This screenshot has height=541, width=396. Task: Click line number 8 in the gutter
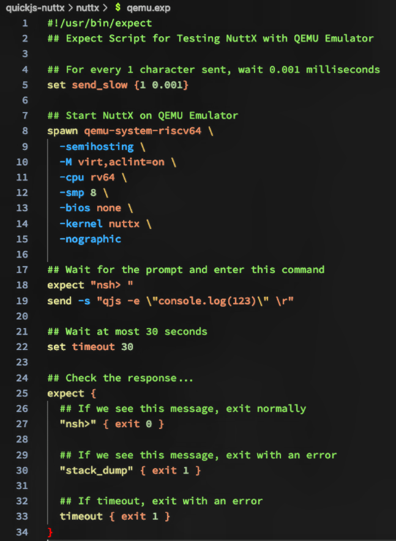click(x=24, y=131)
